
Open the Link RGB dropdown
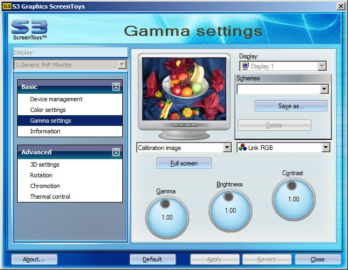[325, 148]
